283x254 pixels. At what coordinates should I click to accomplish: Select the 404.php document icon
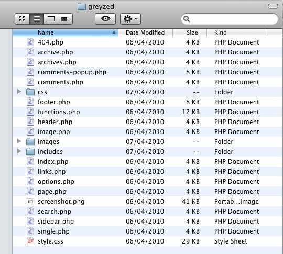click(x=30, y=42)
